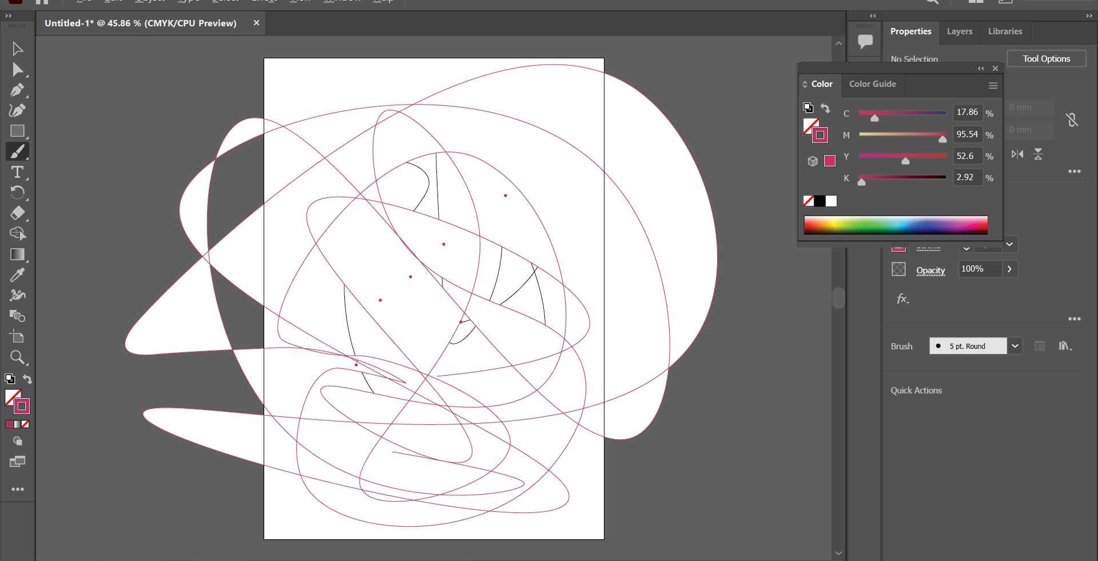Click the Tool Options button
The height and width of the screenshot is (561, 1098).
[x=1046, y=59]
